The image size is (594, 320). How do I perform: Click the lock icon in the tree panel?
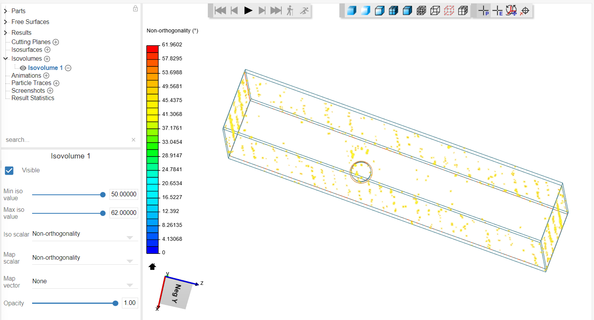tap(135, 9)
